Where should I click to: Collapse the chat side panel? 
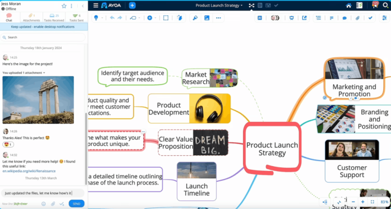pos(83,6)
